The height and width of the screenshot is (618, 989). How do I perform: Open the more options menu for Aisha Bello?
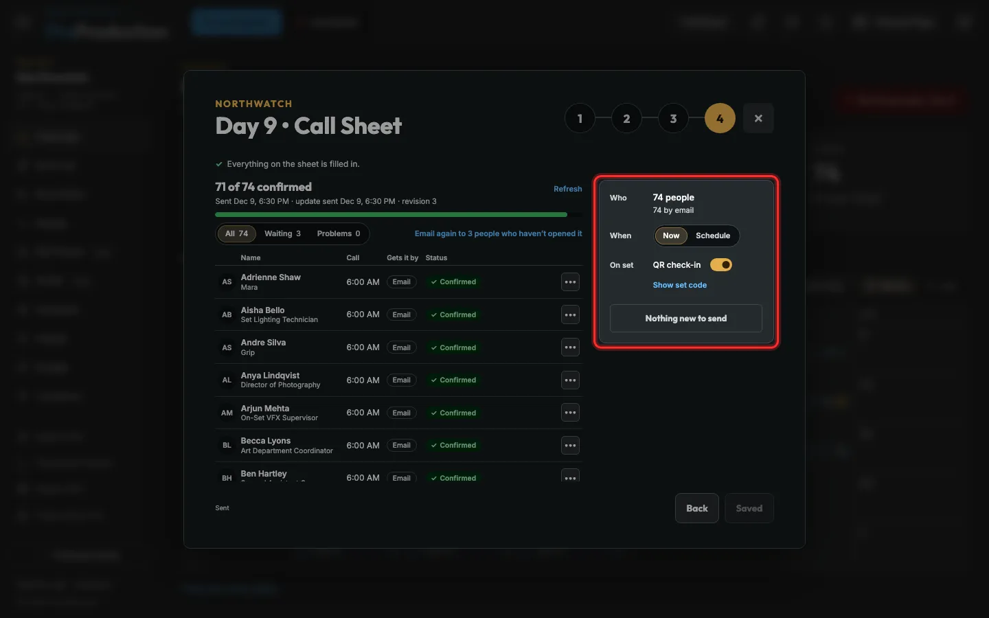[570, 315]
